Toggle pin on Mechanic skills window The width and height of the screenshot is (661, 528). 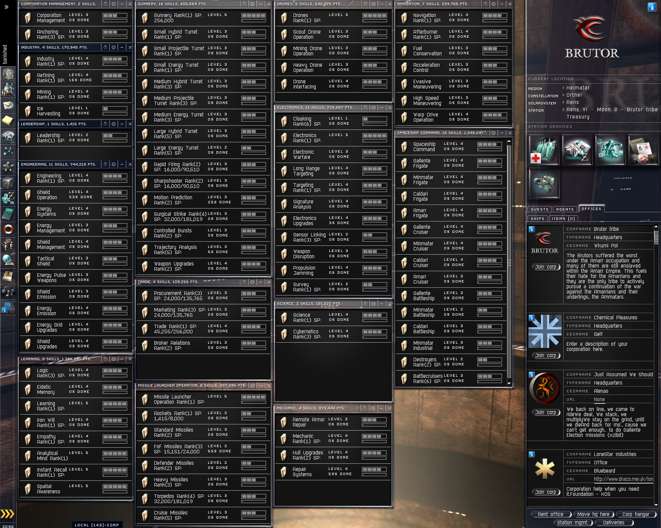pos(374,408)
